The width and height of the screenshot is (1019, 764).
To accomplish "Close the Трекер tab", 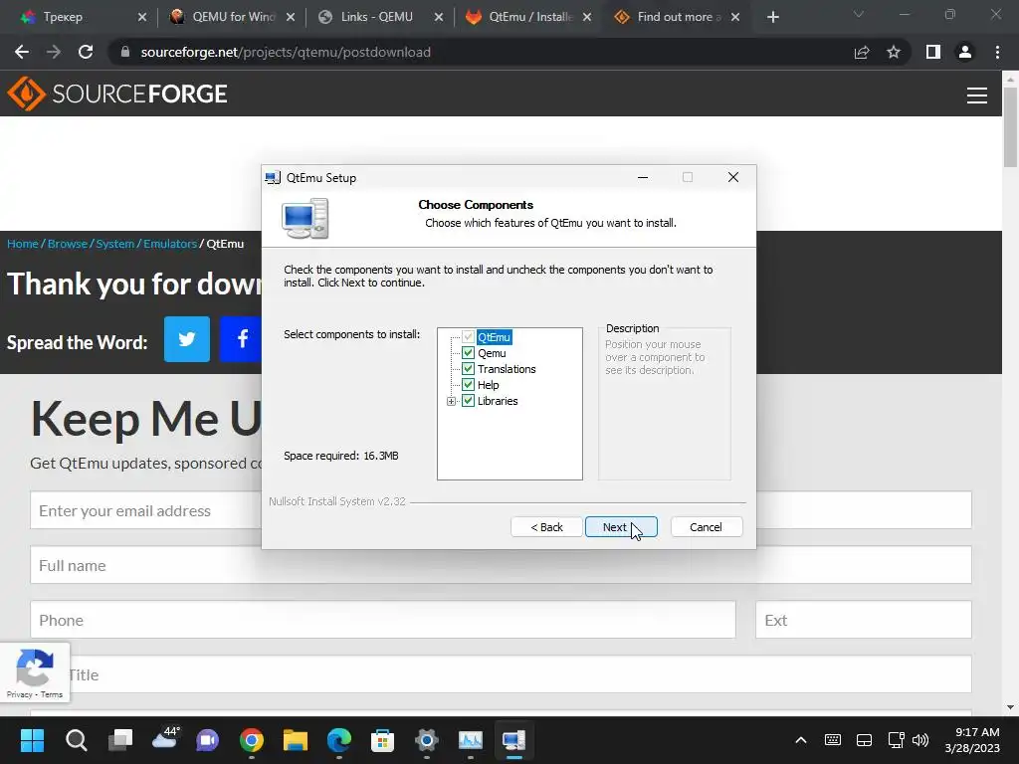I will point(142,18).
